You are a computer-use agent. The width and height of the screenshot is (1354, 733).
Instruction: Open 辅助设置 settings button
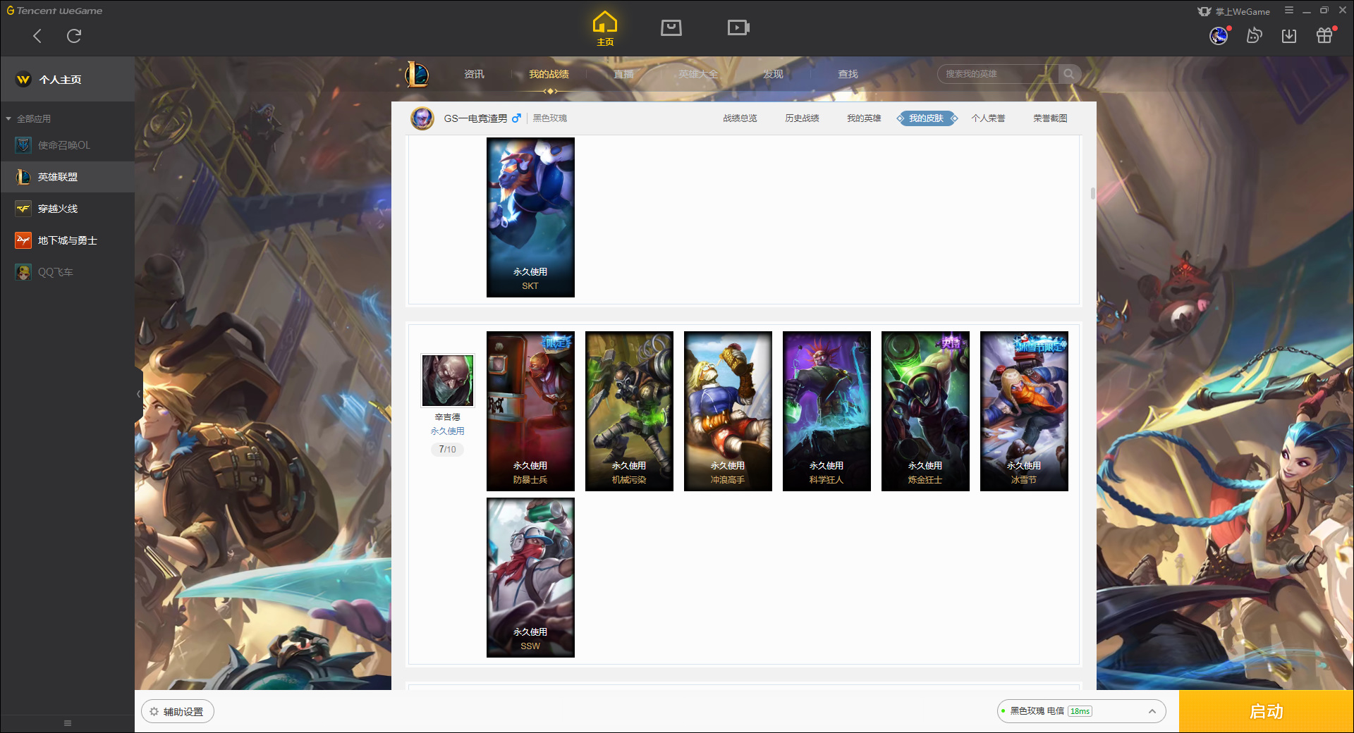coord(178,712)
